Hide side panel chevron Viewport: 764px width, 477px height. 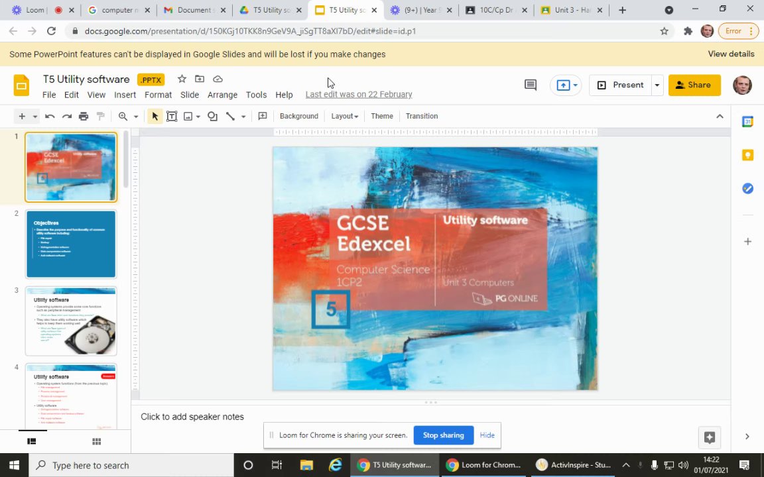(747, 437)
